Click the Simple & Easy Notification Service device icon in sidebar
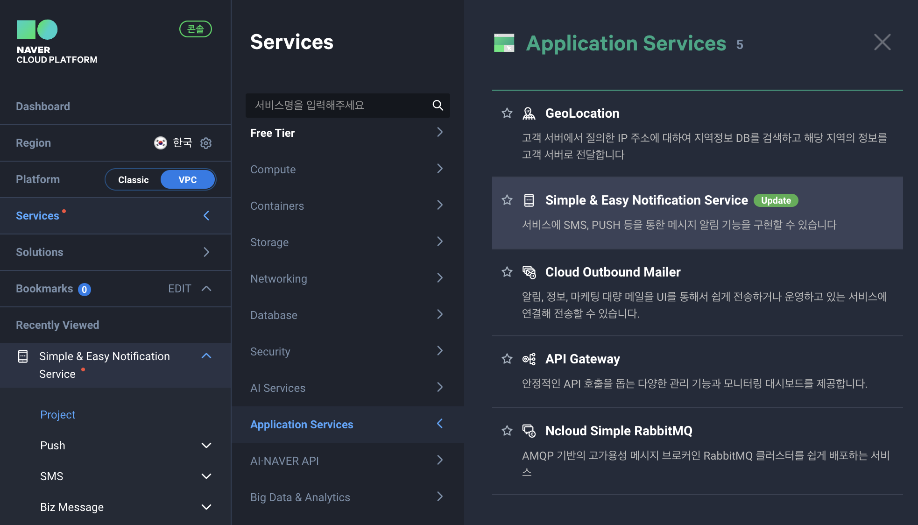The image size is (918, 525). 23,356
